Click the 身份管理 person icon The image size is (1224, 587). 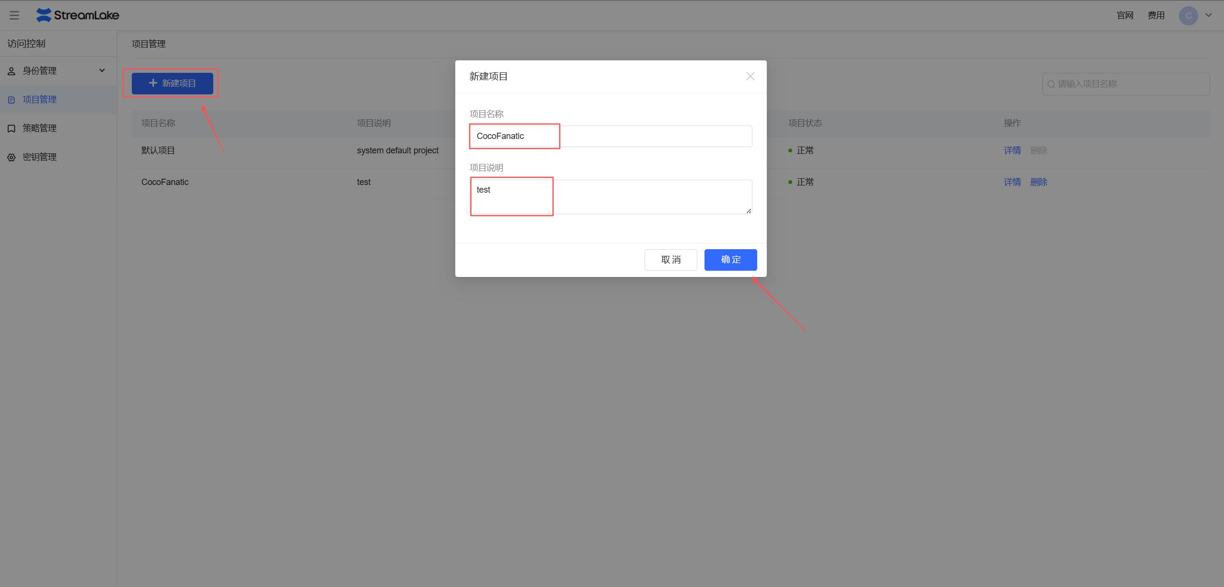pyautogui.click(x=12, y=71)
